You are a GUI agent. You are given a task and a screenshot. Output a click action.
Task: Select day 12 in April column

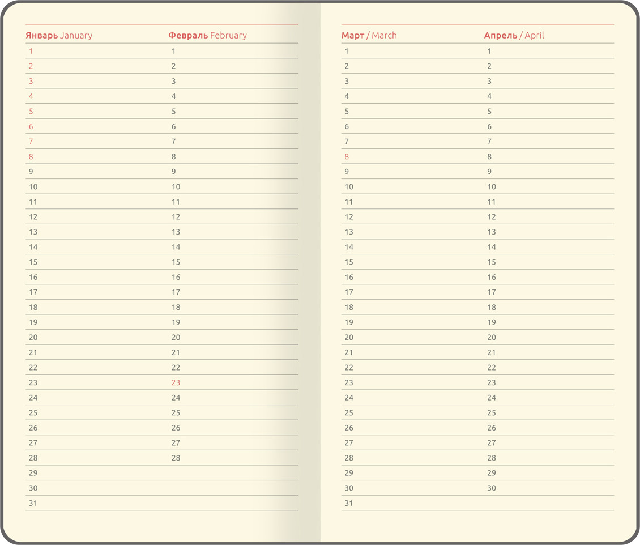[492, 216]
